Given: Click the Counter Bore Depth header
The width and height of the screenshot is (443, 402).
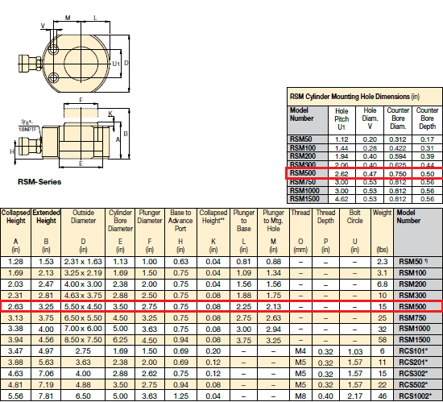Looking at the screenshot, I should [427, 118].
